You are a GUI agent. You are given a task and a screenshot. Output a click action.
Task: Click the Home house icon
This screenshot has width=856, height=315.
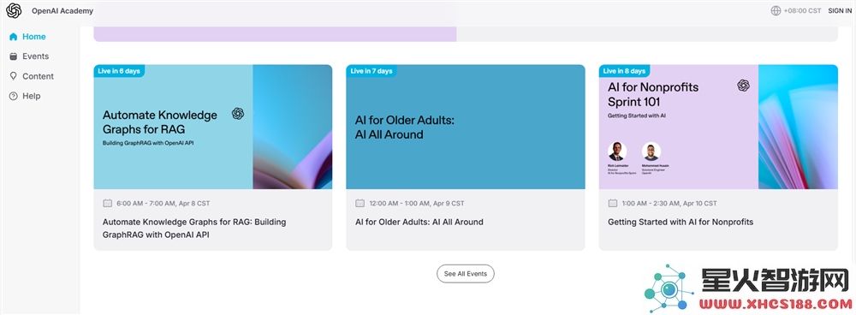click(13, 37)
